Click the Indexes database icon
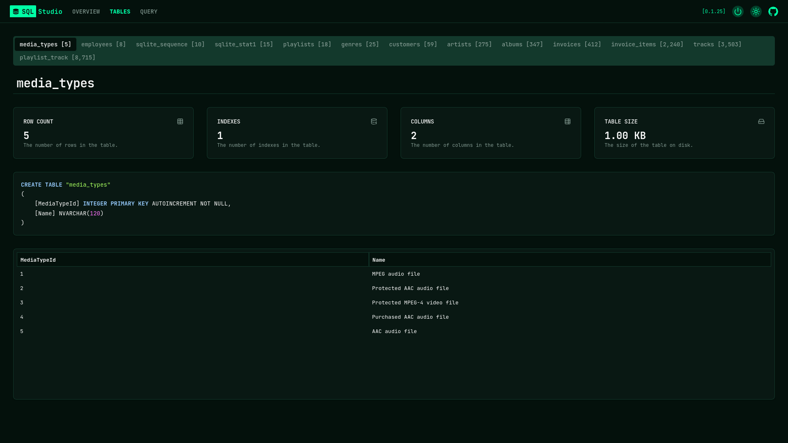Screen dimensions: 788x443 pyautogui.click(x=374, y=121)
